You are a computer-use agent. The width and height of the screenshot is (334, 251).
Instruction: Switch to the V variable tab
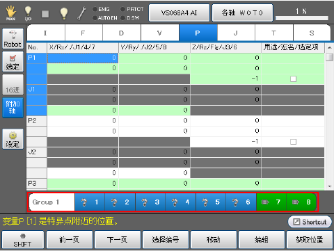pos(159,33)
